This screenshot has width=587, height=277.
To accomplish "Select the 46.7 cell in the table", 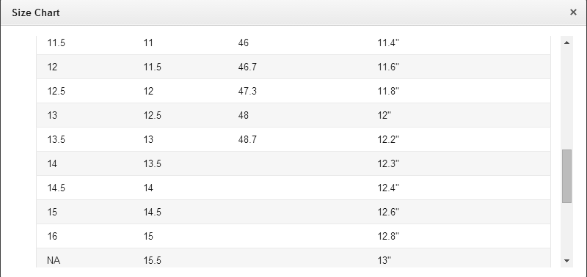I will point(247,67).
